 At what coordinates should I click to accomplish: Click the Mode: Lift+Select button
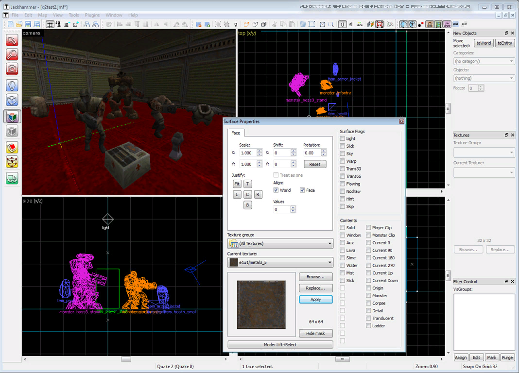tap(280, 344)
